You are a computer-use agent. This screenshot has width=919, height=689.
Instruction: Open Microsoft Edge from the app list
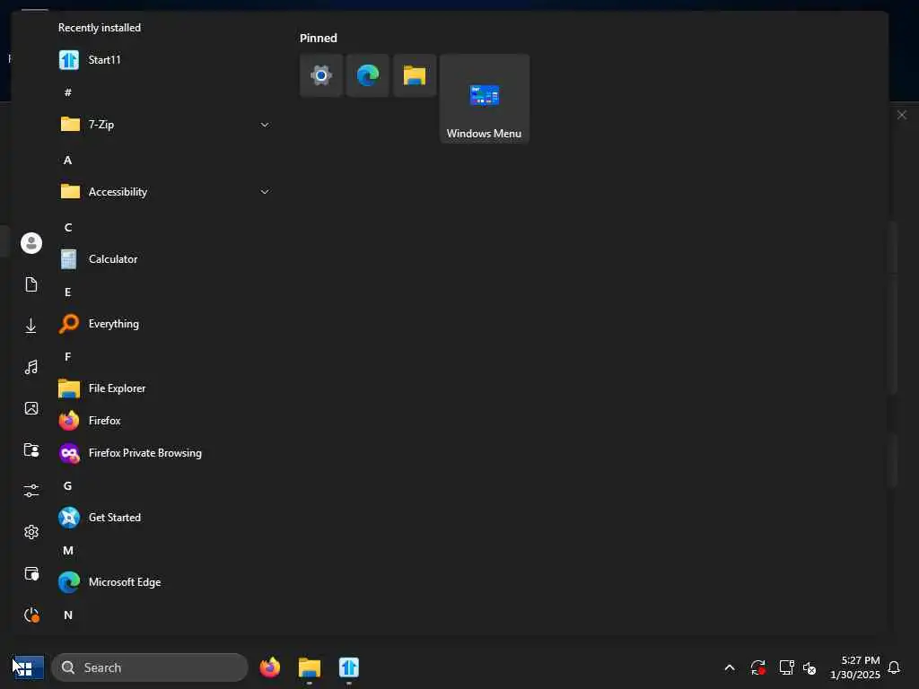coord(164,581)
